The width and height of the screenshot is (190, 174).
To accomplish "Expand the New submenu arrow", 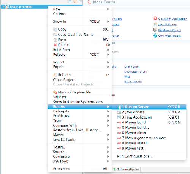I will (x=108, y=9).
